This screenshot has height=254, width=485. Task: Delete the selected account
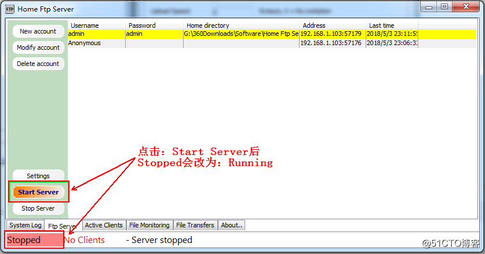(38, 64)
